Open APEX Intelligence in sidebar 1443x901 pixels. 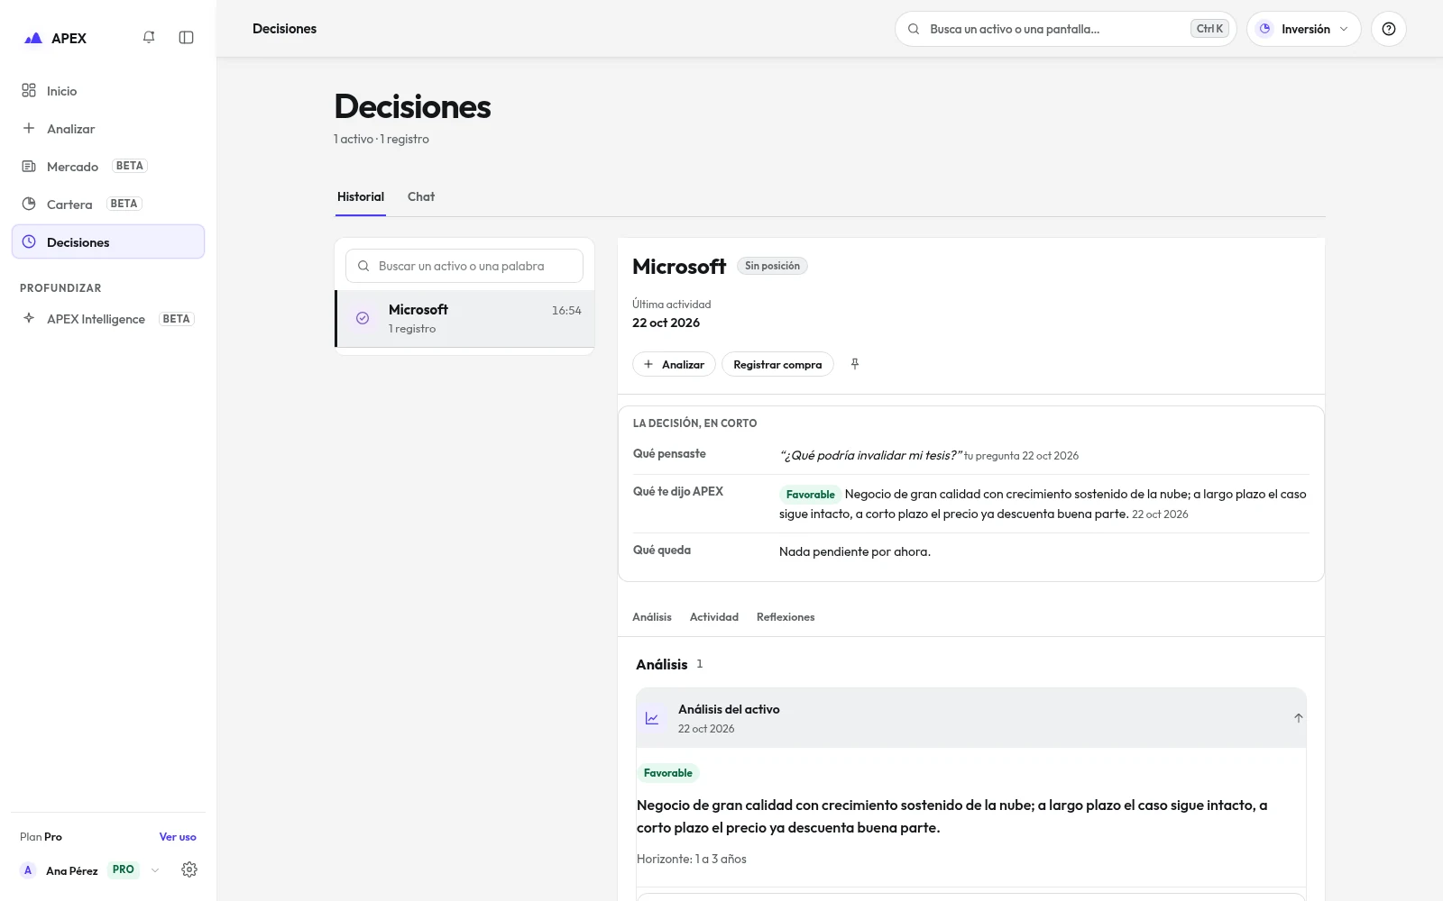(x=108, y=319)
